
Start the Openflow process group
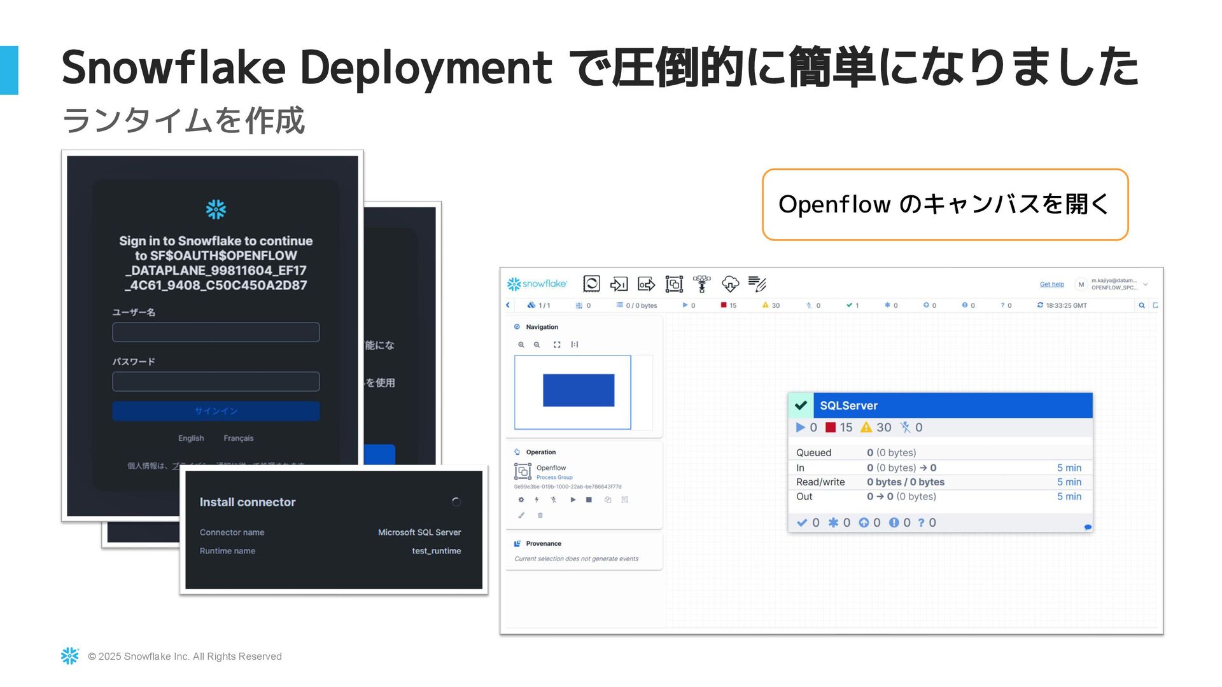click(573, 500)
